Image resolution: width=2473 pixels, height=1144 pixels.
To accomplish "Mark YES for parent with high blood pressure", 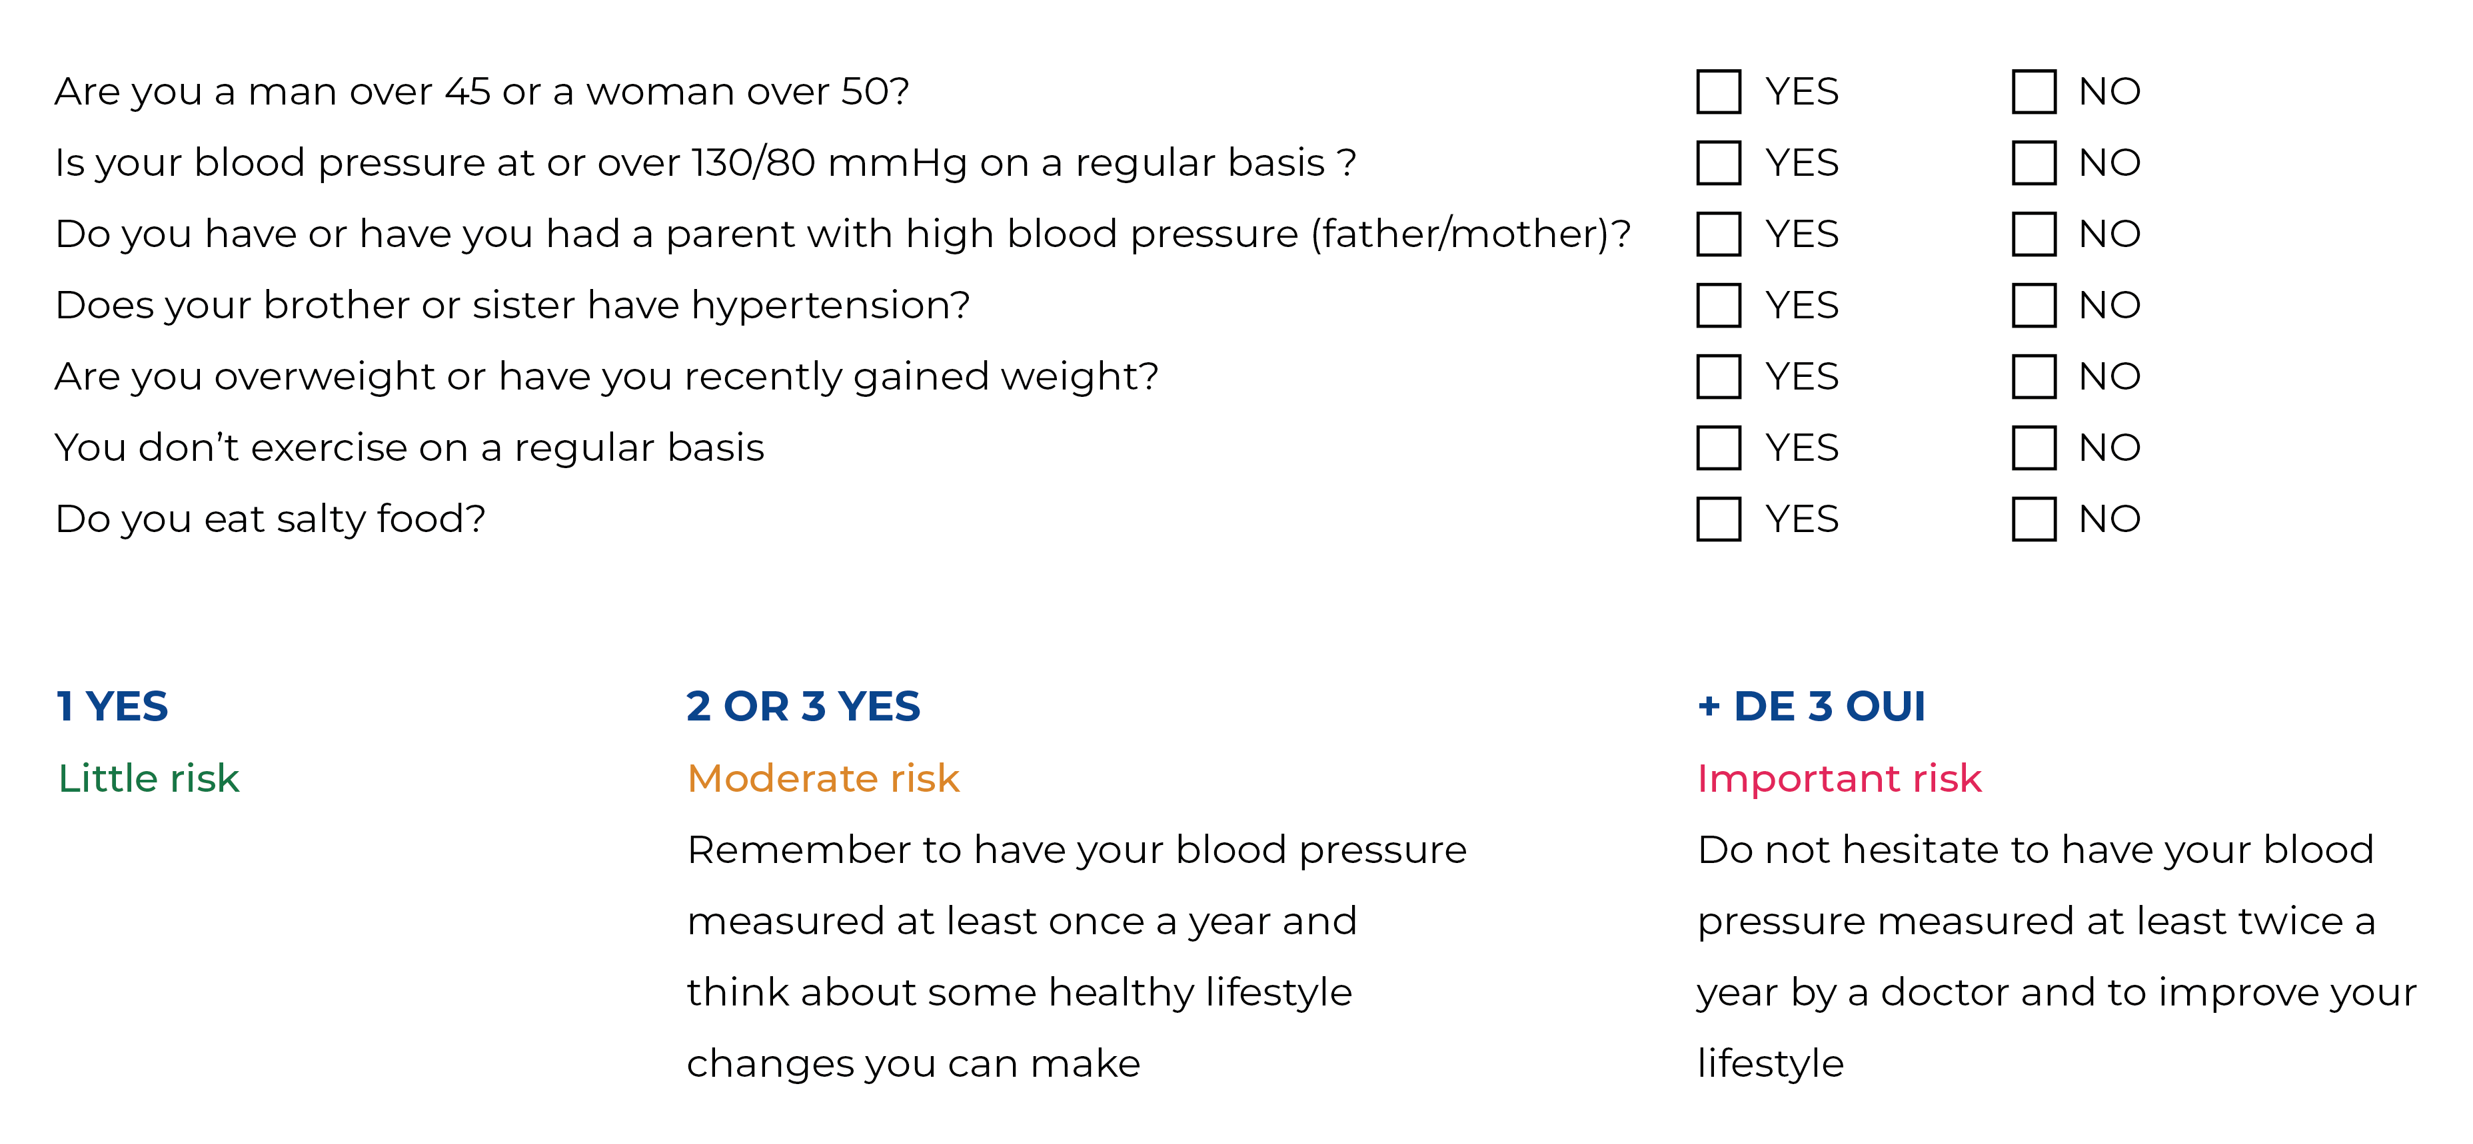I will click(x=1717, y=234).
